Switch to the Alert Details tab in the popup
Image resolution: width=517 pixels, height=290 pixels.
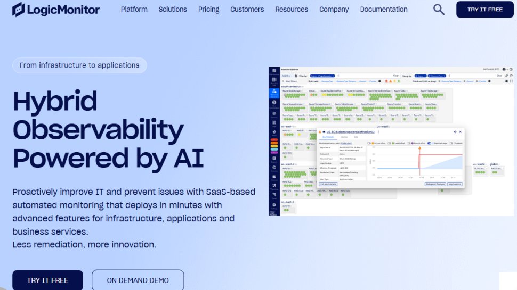coord(328,137)
